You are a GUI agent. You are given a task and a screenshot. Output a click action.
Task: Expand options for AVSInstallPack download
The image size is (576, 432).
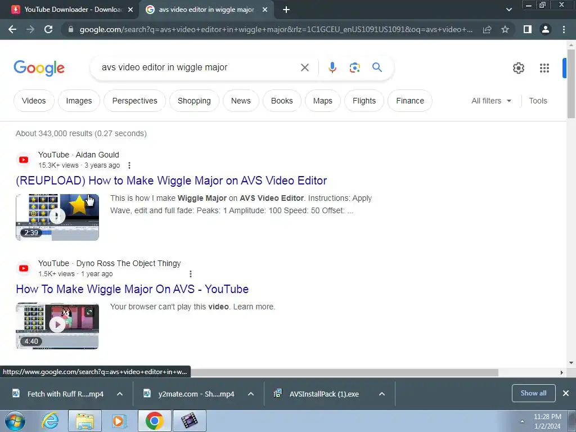click(382, 394)
